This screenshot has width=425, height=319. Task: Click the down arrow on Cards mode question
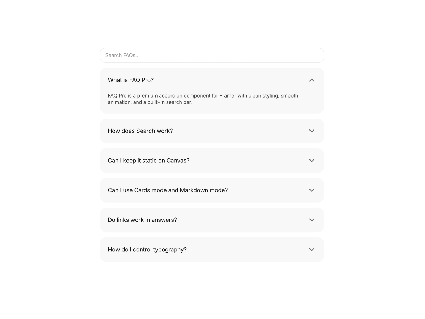(x=312, y=190)
